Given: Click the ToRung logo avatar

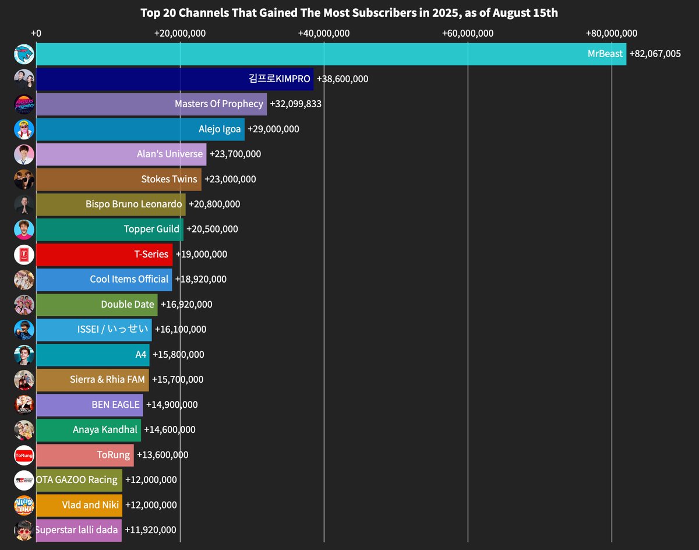Looking at the screenshot, I should tap(24, 455).
